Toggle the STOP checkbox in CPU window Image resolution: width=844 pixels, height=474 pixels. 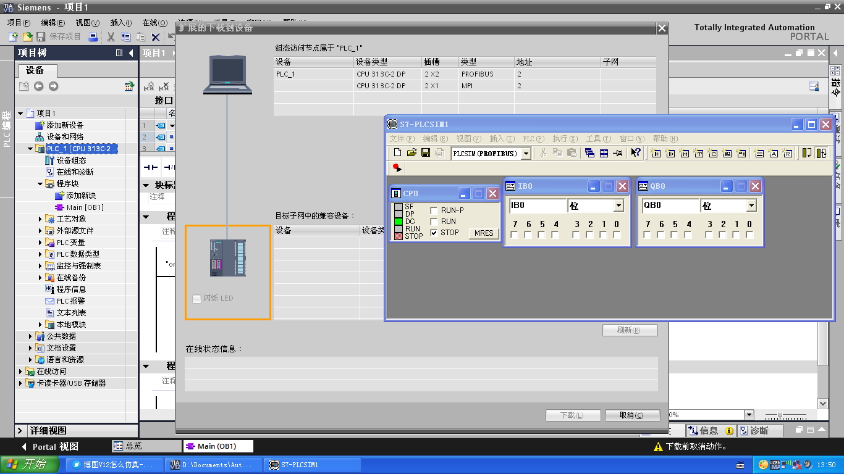coord(434,233)
